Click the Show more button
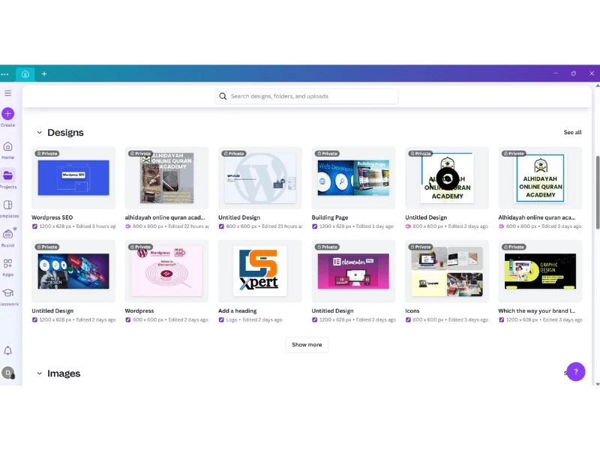600x450 pixels. pos(306,344)
